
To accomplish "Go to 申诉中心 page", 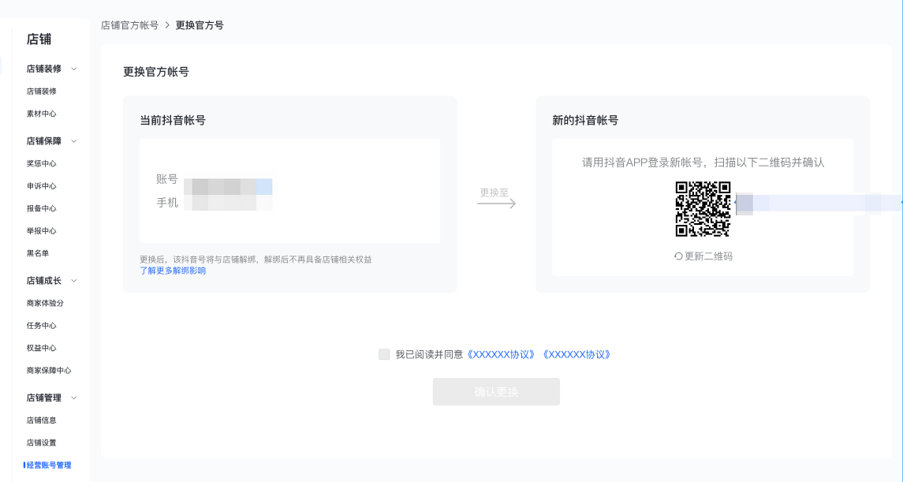I will tap(42, 186).
